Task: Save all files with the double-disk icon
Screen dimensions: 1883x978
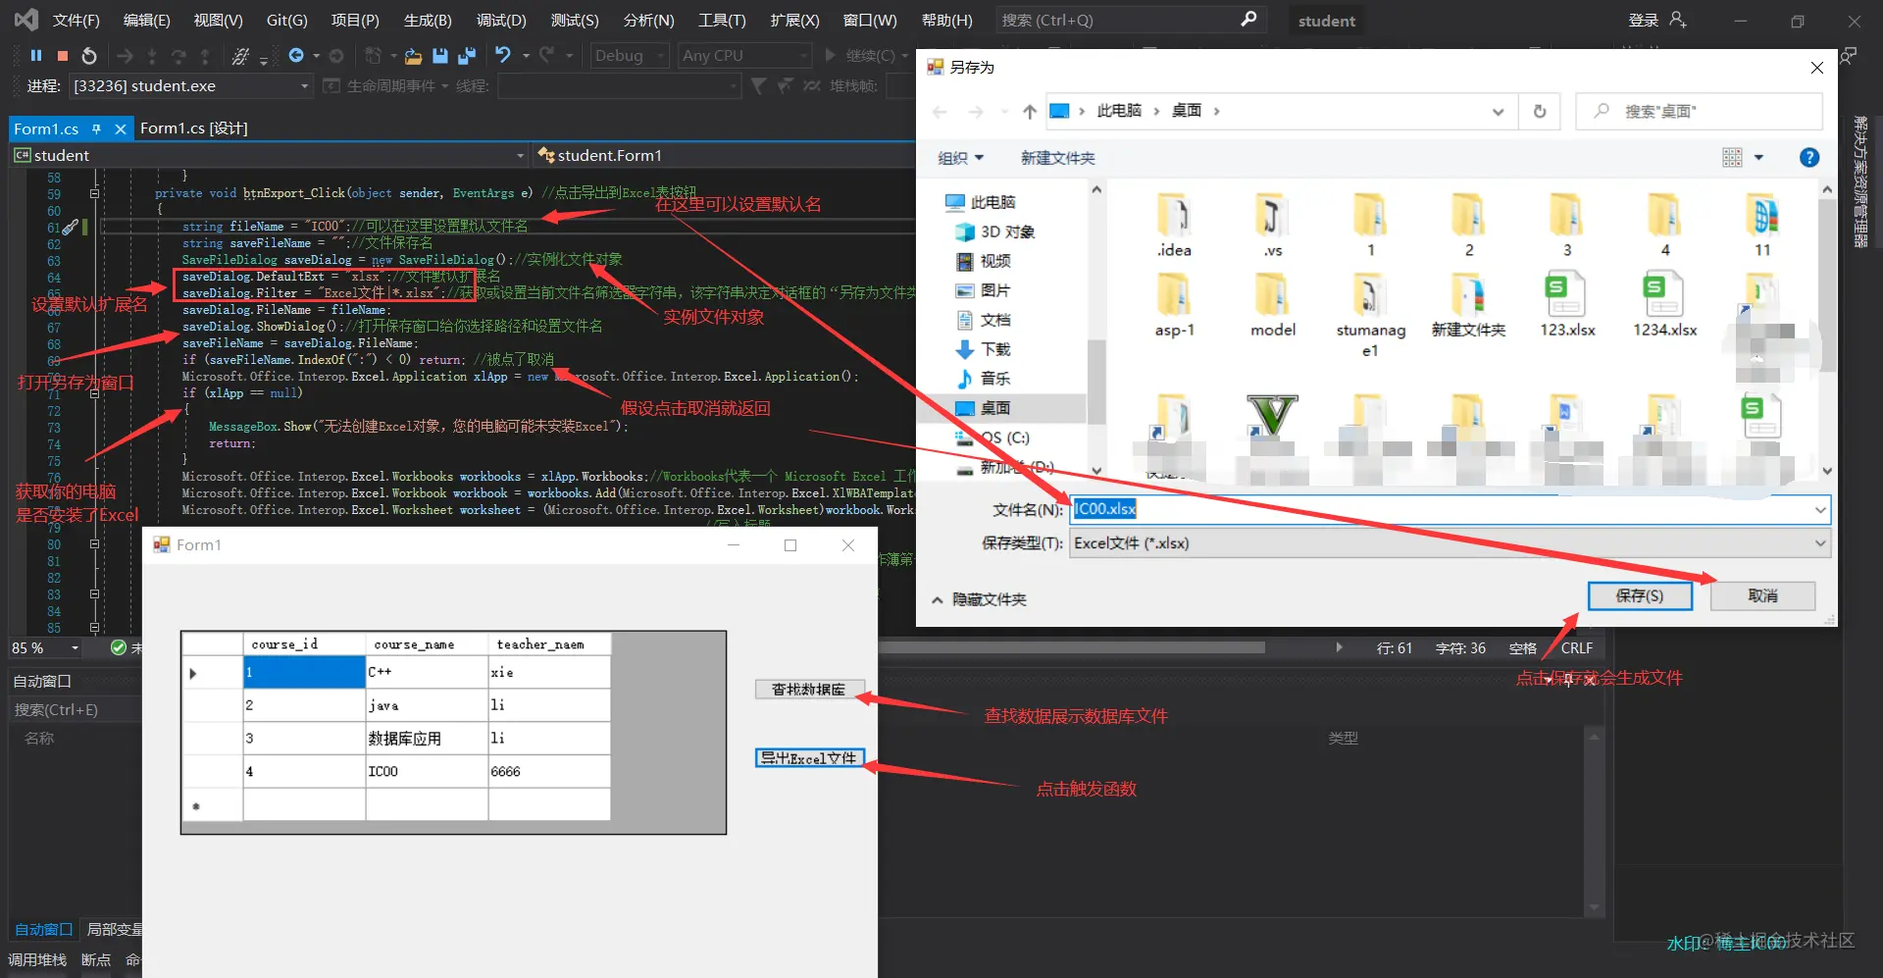Action: 467,56
